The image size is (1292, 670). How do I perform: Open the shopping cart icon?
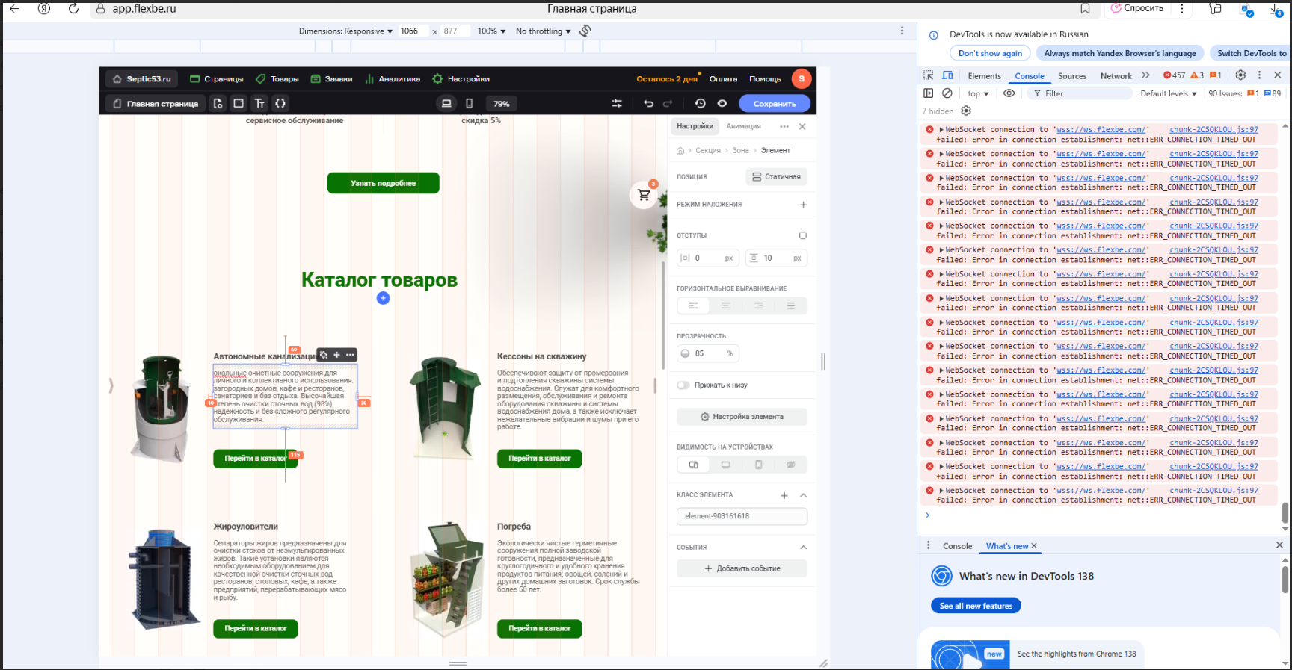644,196
